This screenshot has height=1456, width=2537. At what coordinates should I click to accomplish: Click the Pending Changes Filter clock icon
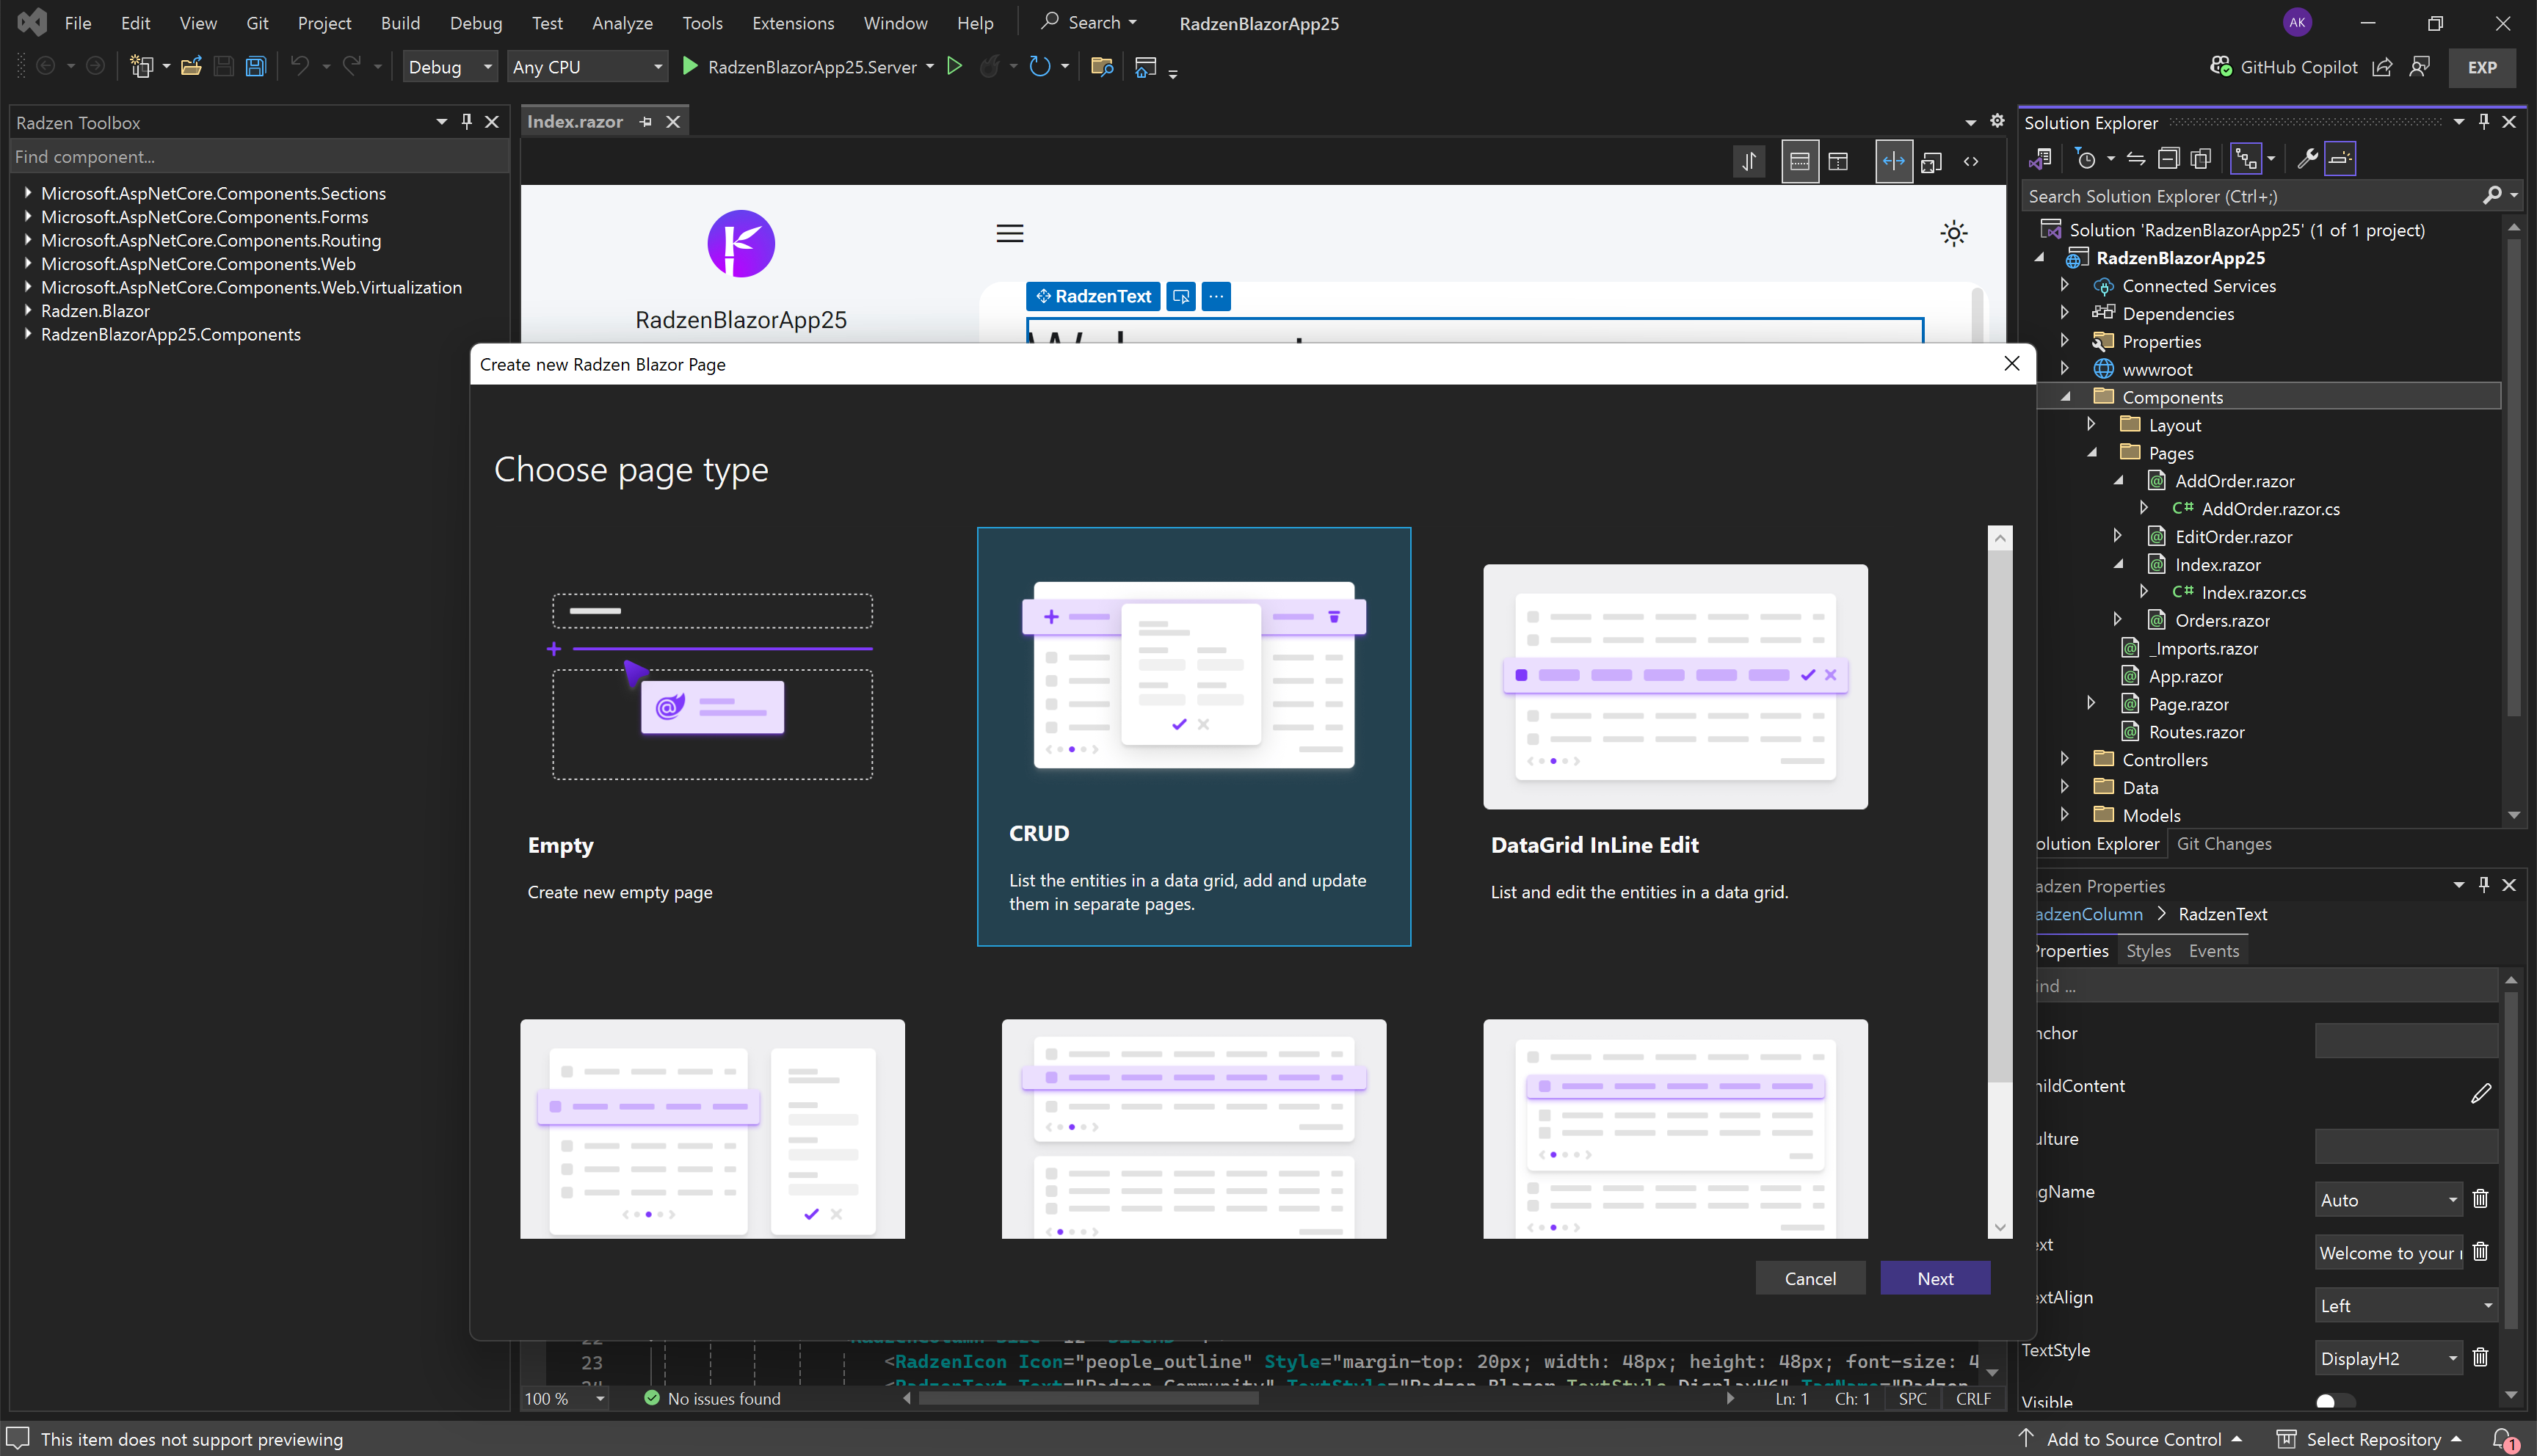pyautogui.click(x=2086, y=159)
